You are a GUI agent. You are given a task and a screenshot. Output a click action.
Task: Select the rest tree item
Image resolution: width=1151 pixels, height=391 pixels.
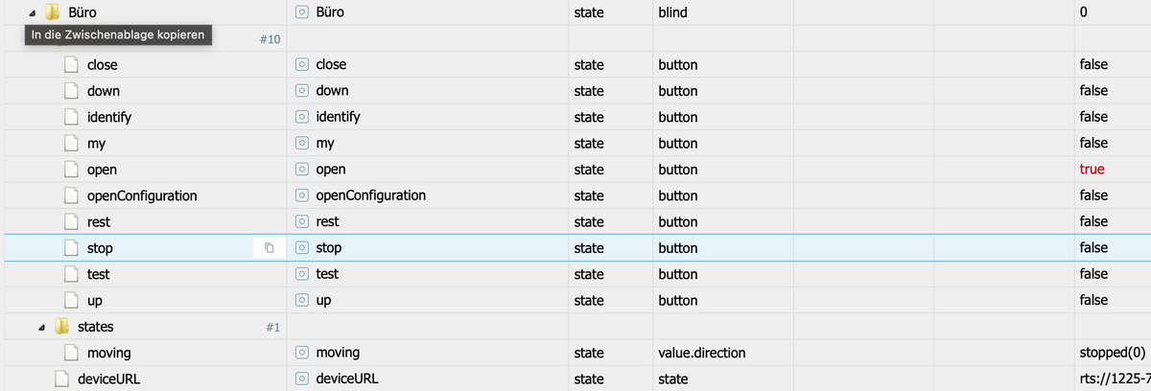(98, 221)
